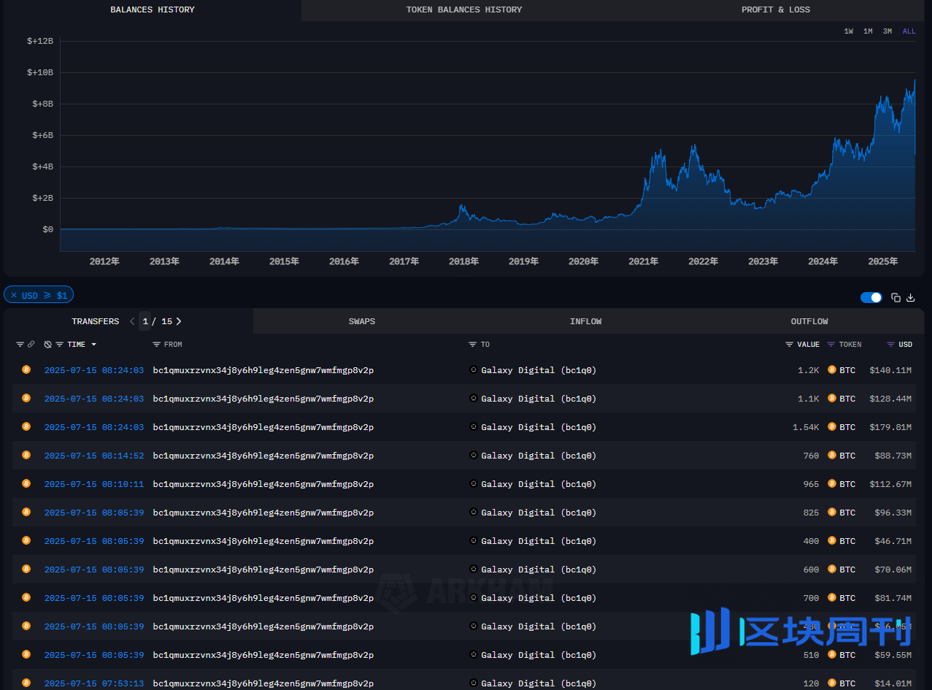Open the Profit & Loss tab
This screenshot has width=932, height=690.
click(x=776, y=10)
